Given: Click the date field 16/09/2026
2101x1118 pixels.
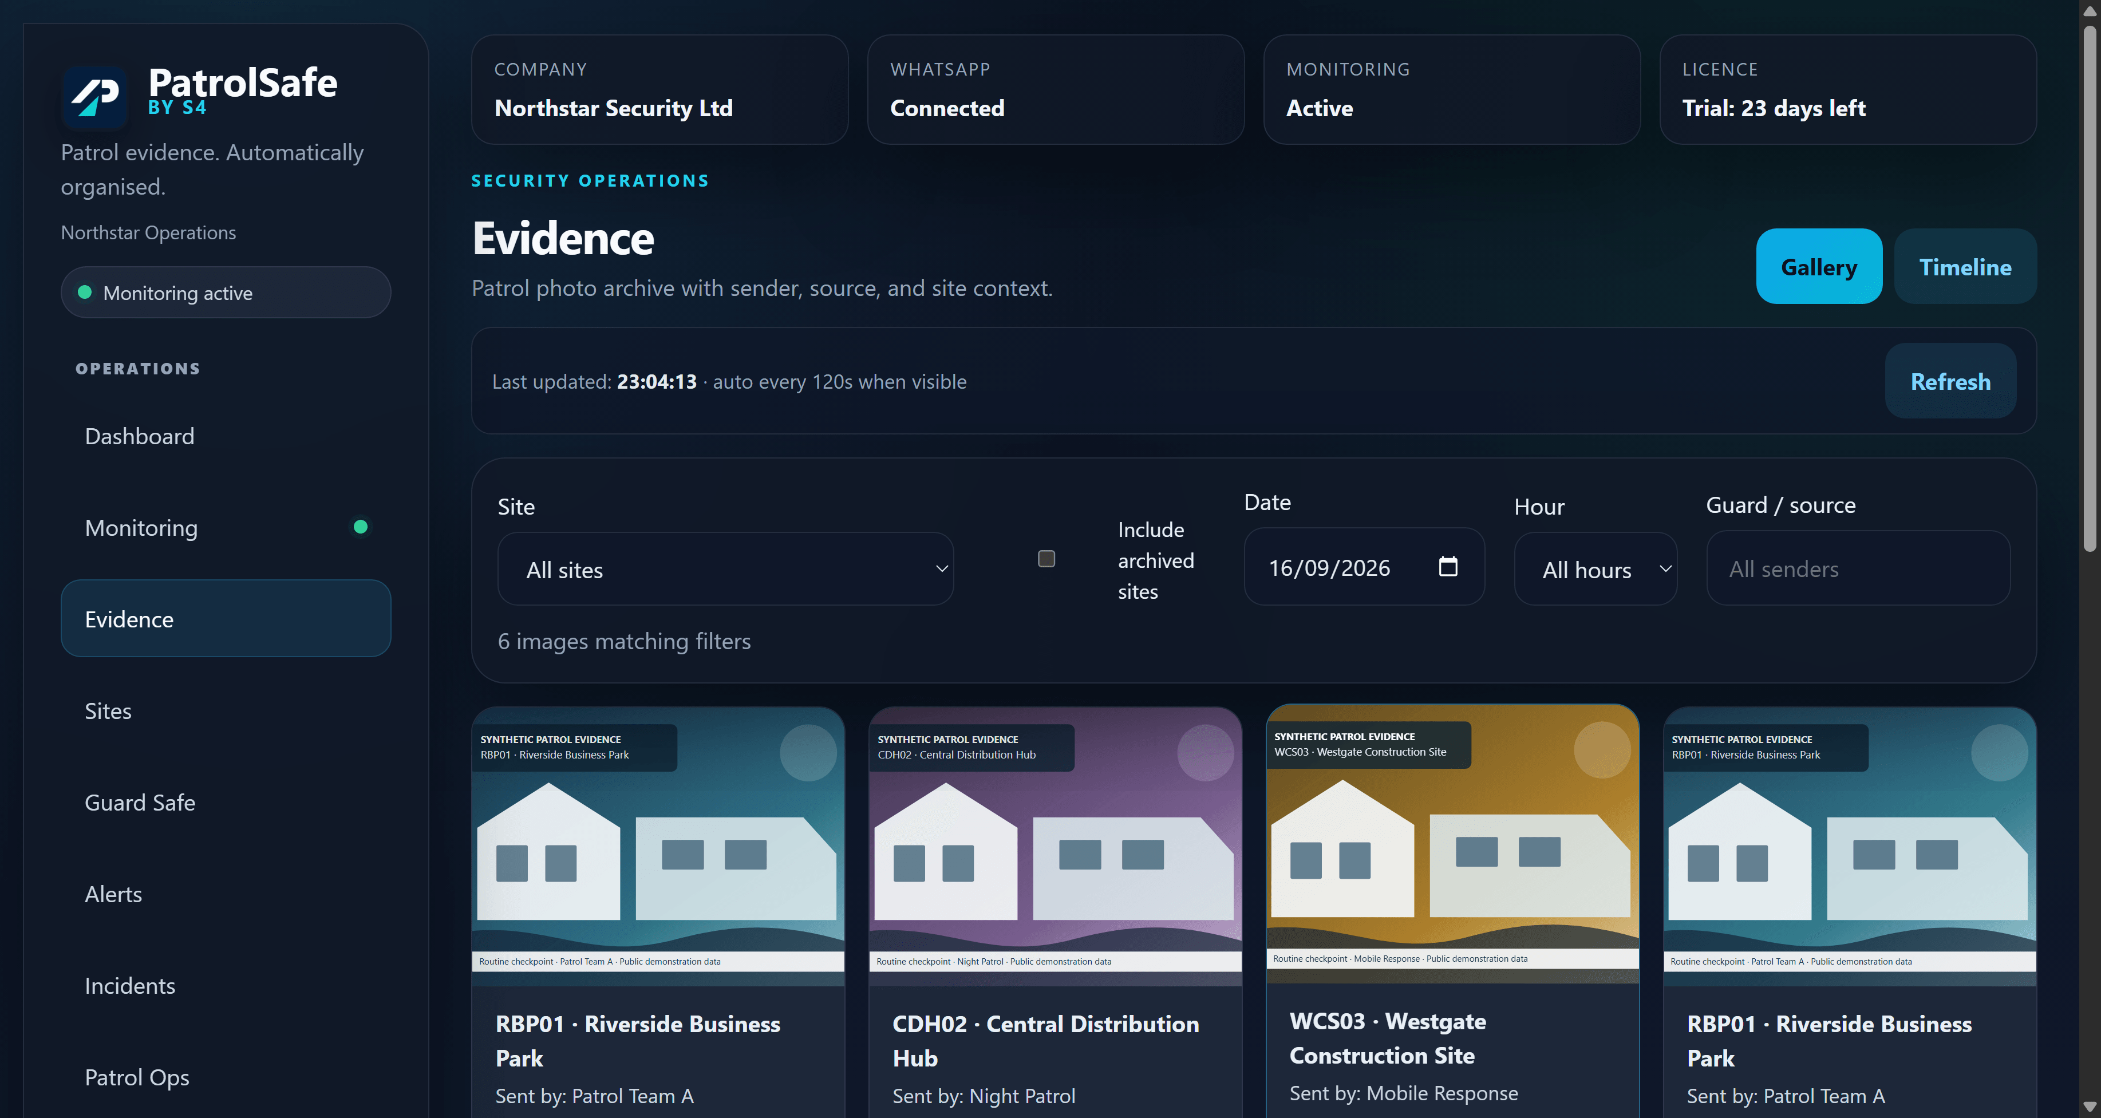Looking at the screenshot, I should click(x=1364, y=567).
